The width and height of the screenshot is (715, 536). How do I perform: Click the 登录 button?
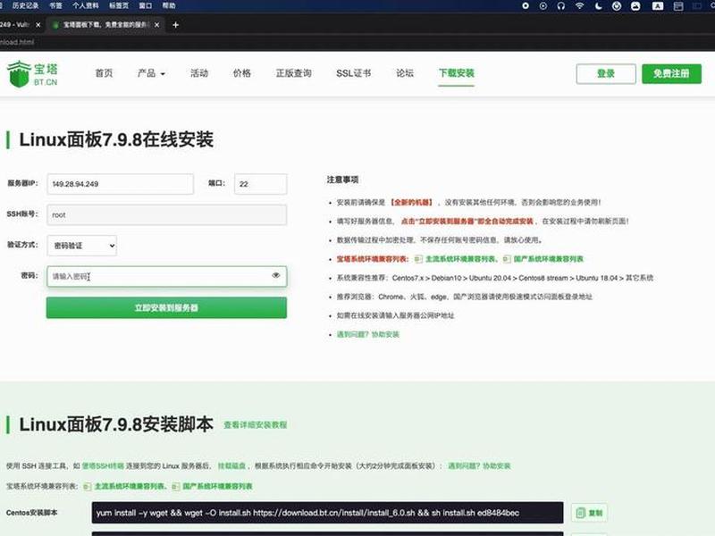pyautogui.click(x=606, y=74)
